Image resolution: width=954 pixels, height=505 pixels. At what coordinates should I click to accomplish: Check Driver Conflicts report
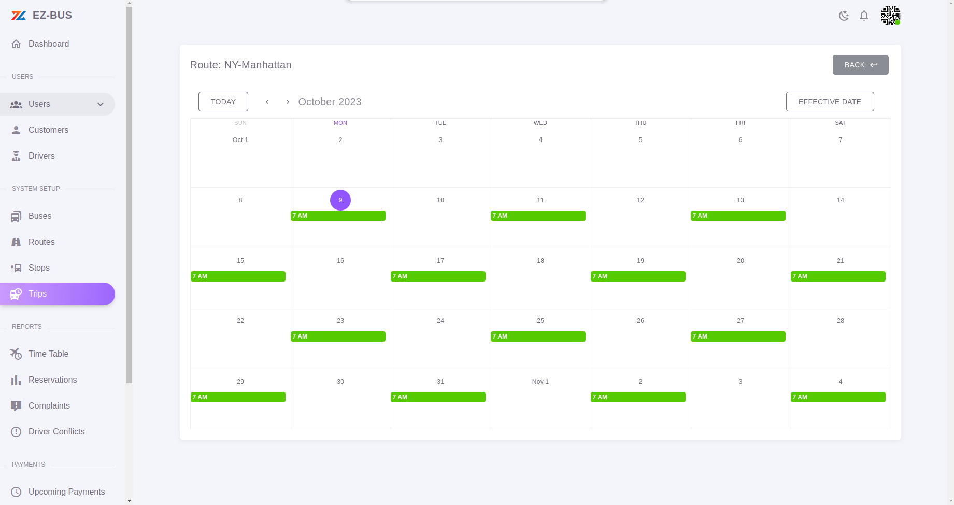pos(56,431)
